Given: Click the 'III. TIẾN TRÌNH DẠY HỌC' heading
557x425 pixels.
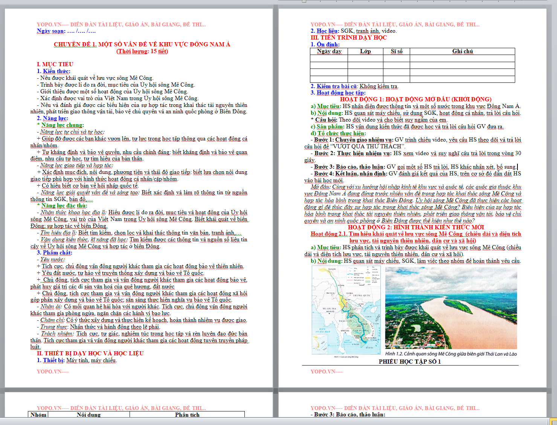Looking at the screenshot, I should 348,38.
